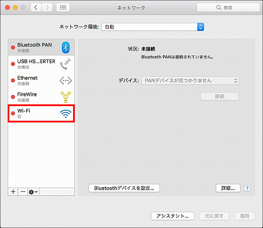The image size is (263, 228).
Task: Select Bluetooth PAN service in sidebar
Action: click(41, 47)
